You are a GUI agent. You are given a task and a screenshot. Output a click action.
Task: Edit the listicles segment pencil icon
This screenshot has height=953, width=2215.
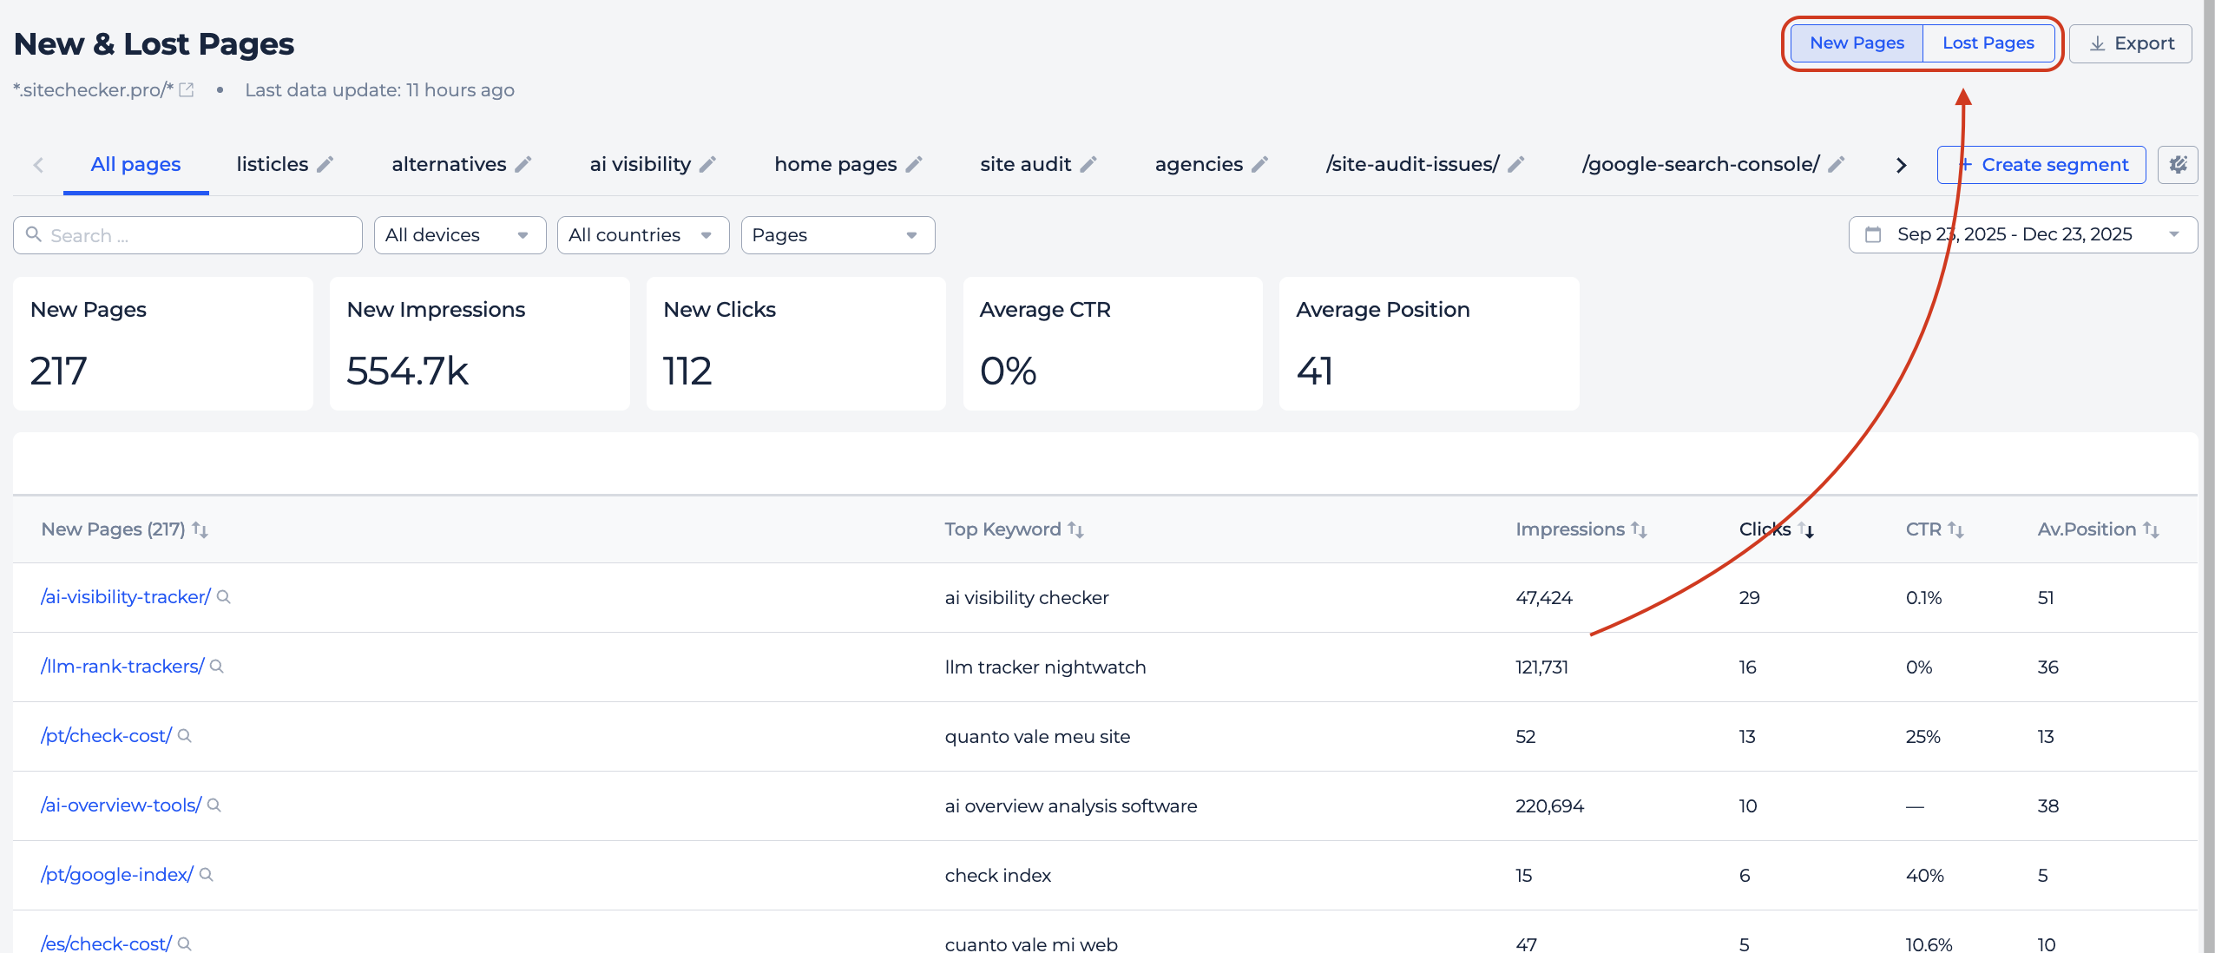pyautogui.click(x=325, y=164)
